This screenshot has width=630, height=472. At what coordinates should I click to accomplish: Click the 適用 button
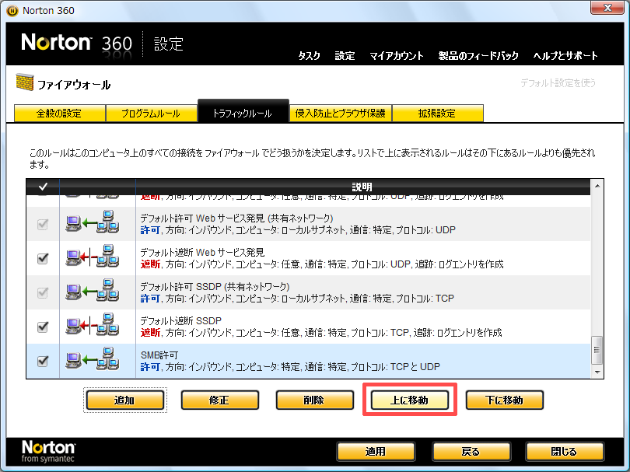[x=376, y=452]
